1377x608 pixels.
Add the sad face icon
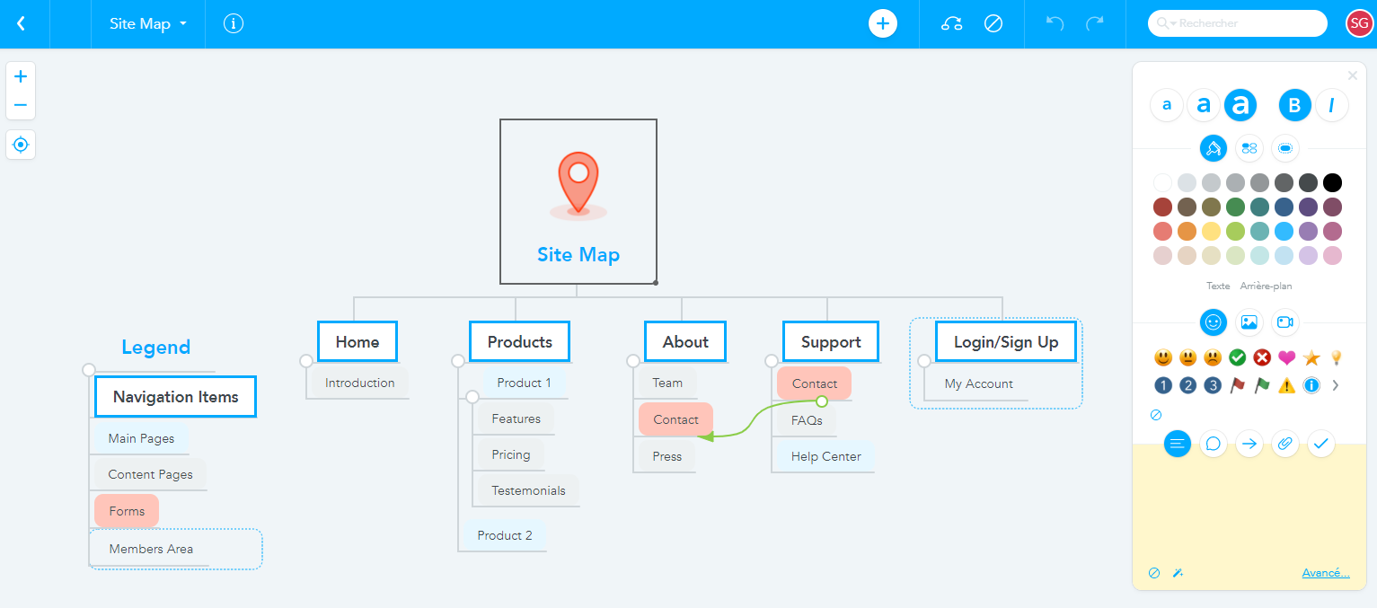1213,357
